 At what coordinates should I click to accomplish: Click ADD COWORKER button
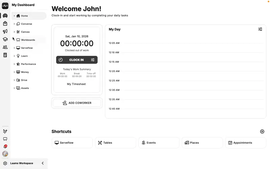77,103
